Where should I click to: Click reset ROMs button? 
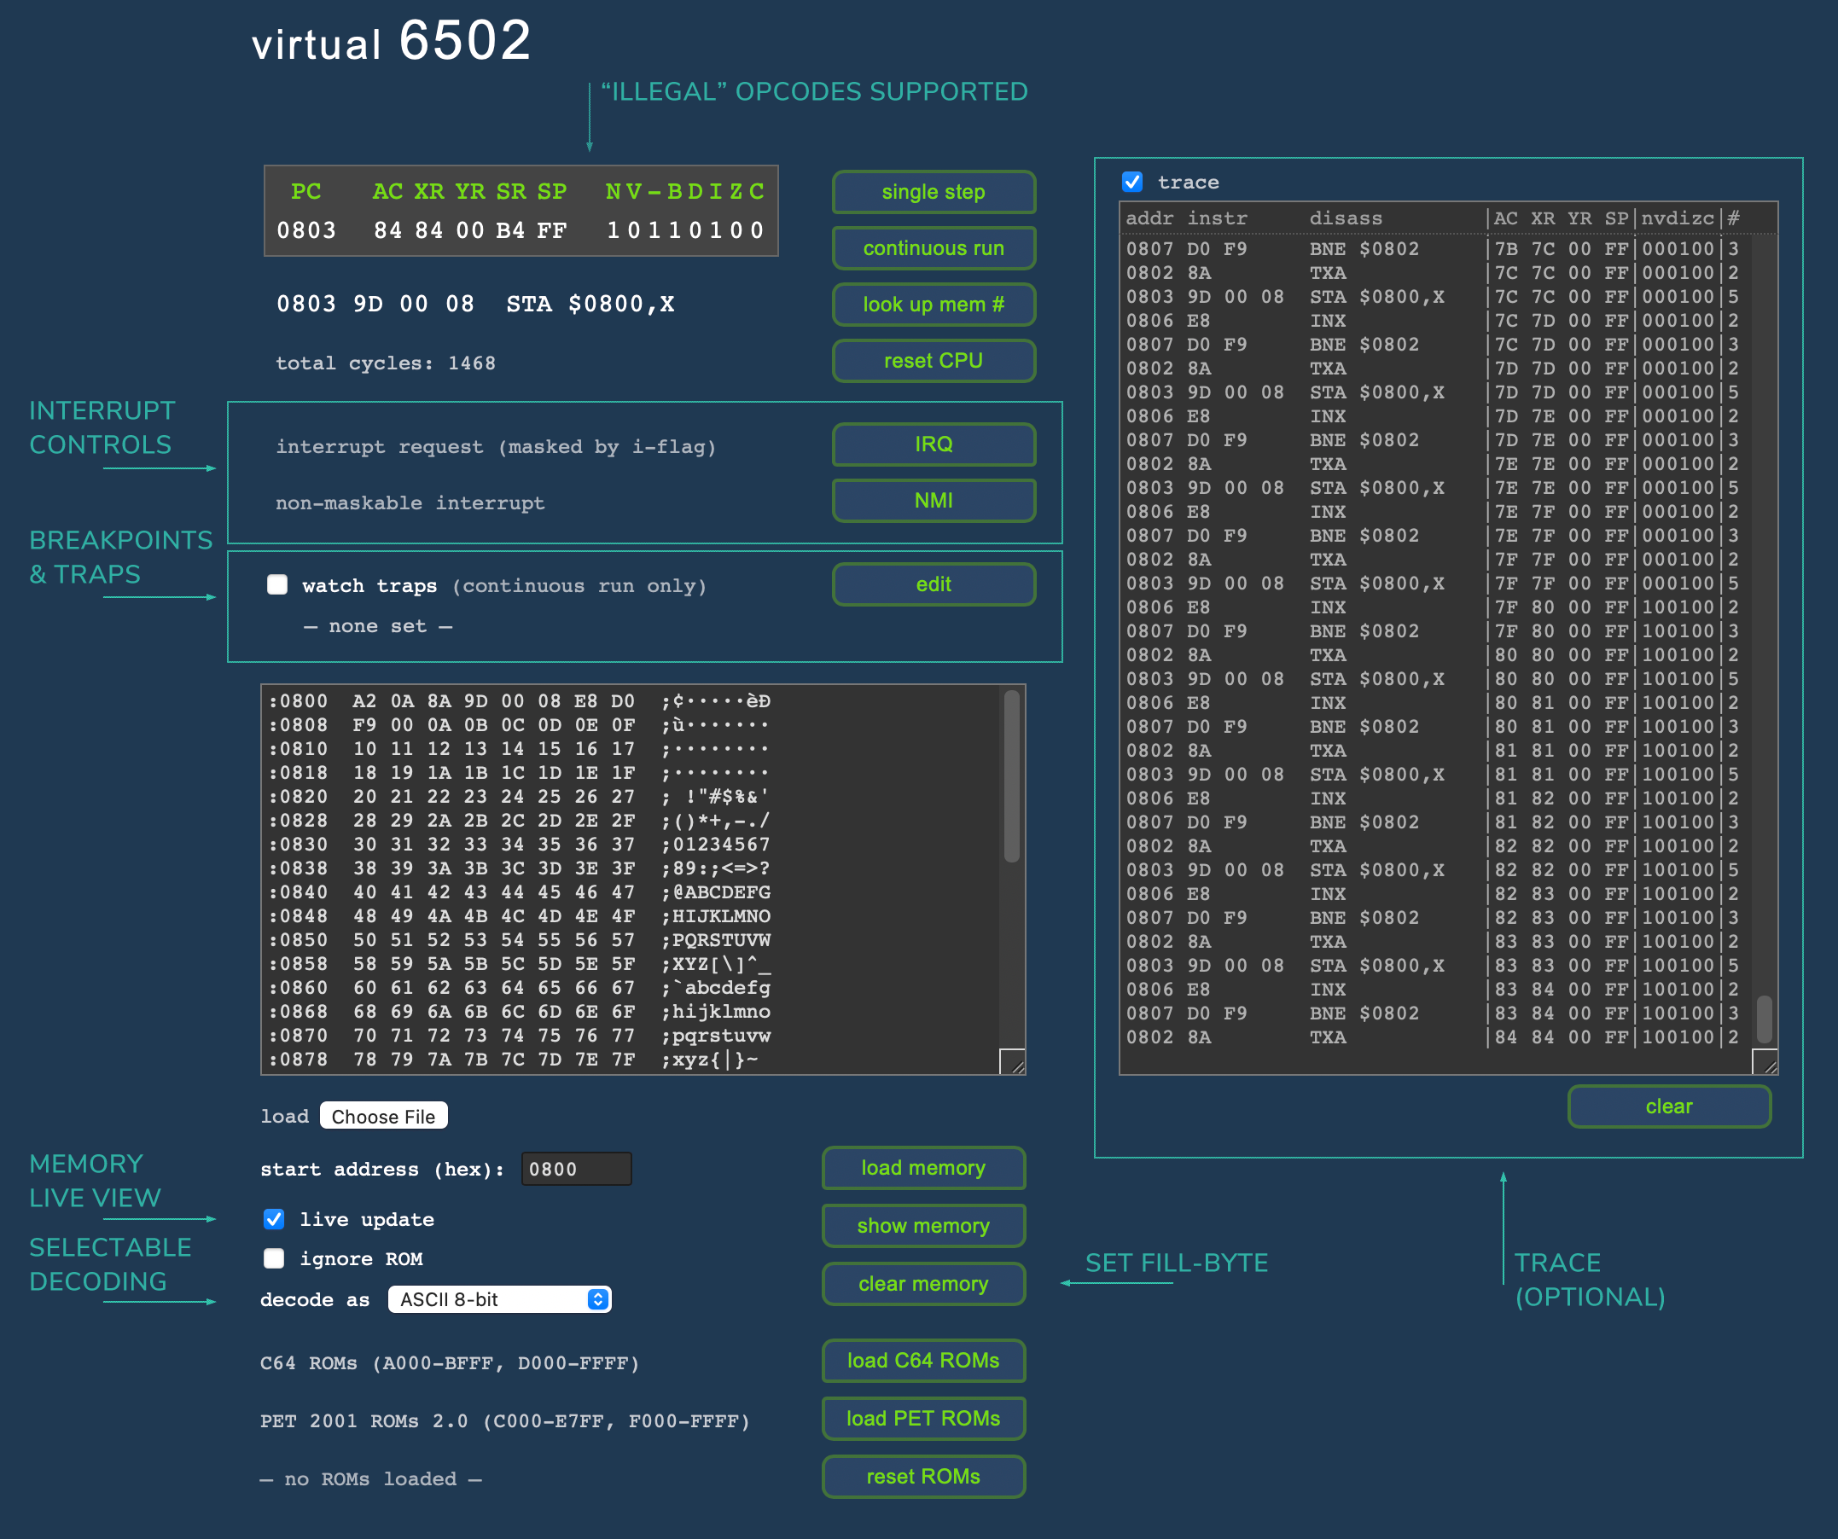click(x=923, y=1477)
